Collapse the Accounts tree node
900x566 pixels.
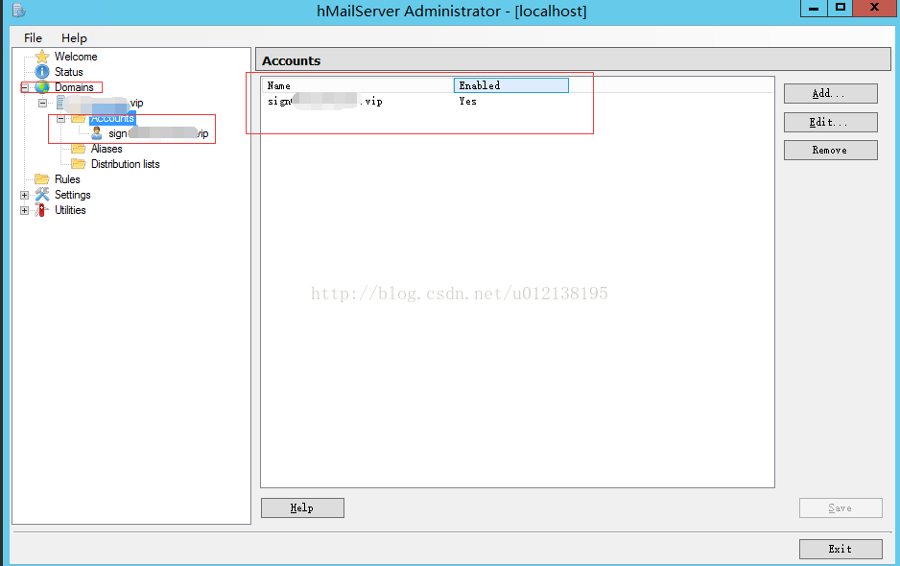(60, 118)
